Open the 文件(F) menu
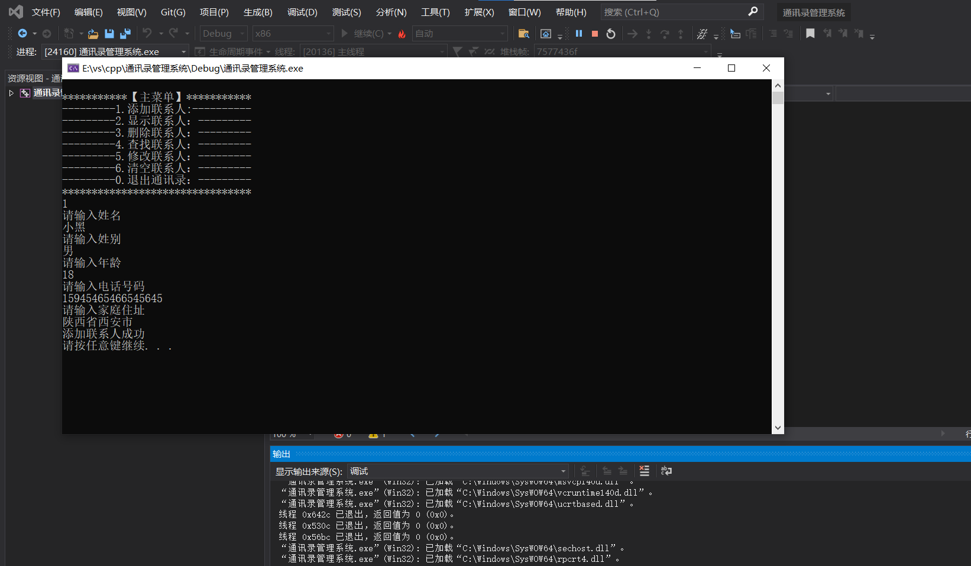The width and height of the screenshot is (971, 566). click(x=46, y=12)
